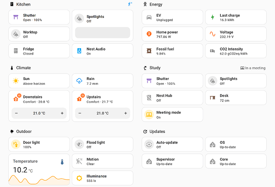
Task: Click the Nest Audio speaker icon
Action: (x=79, y=51)
